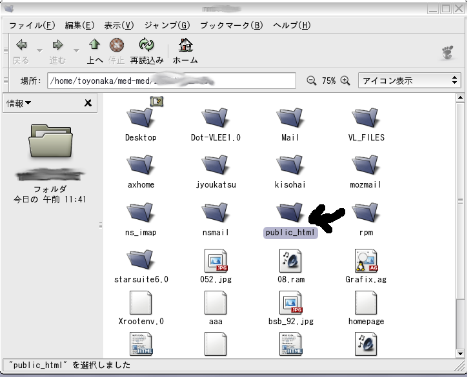This screenshot has width=473, height=379.
Task: Select the ns_imap folder
Action: pos(141,213)
